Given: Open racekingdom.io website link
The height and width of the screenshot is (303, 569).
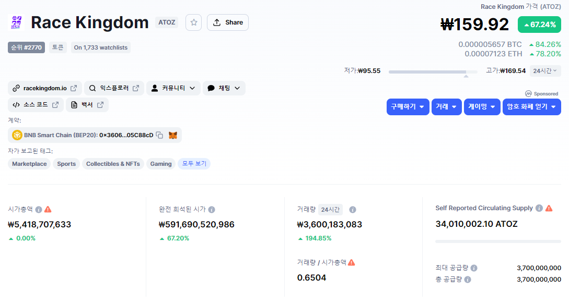Looking at the screenshot, I should click(x=44, y=88).
